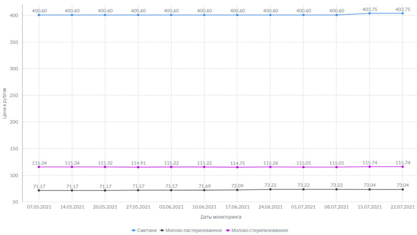This screenshot has width=417, height=235.
Task: Toggle Молоко пастеризованное legend label
Action: [193, 230]
